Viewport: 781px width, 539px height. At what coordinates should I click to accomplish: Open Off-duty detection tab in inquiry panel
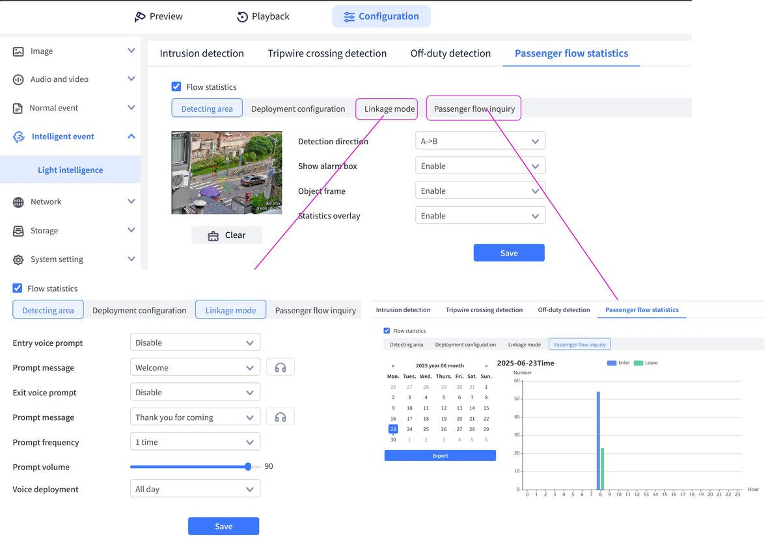(564, 310)
